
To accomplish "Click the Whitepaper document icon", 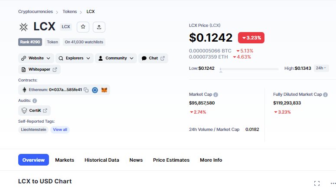I will (x=23, y=69).
